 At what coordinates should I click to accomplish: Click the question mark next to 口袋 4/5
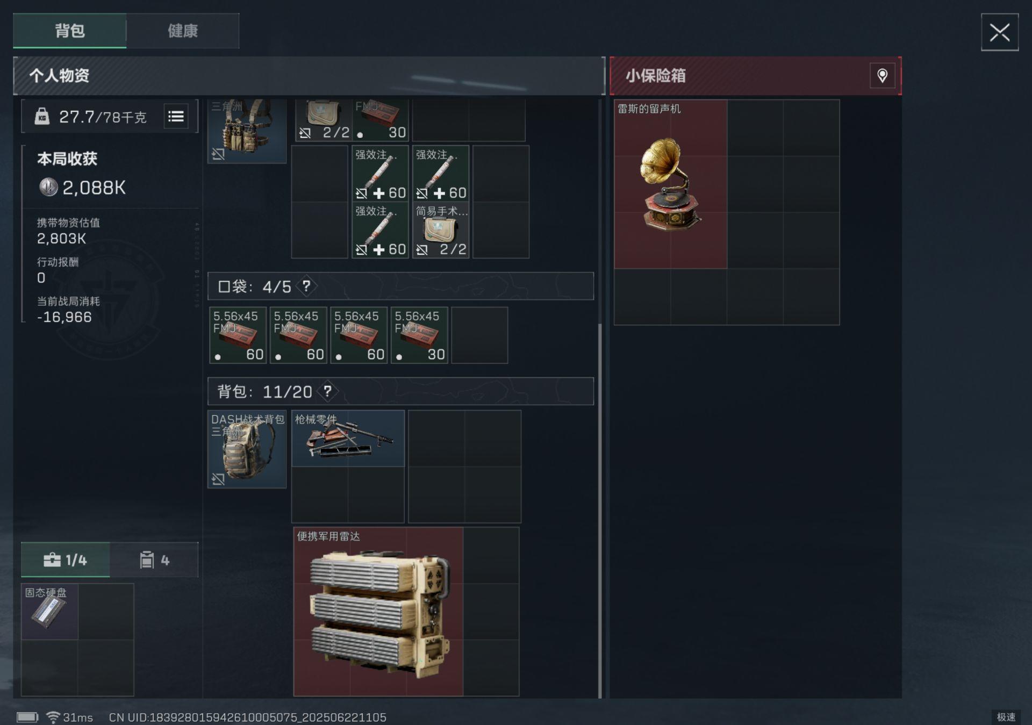(306, 286)
